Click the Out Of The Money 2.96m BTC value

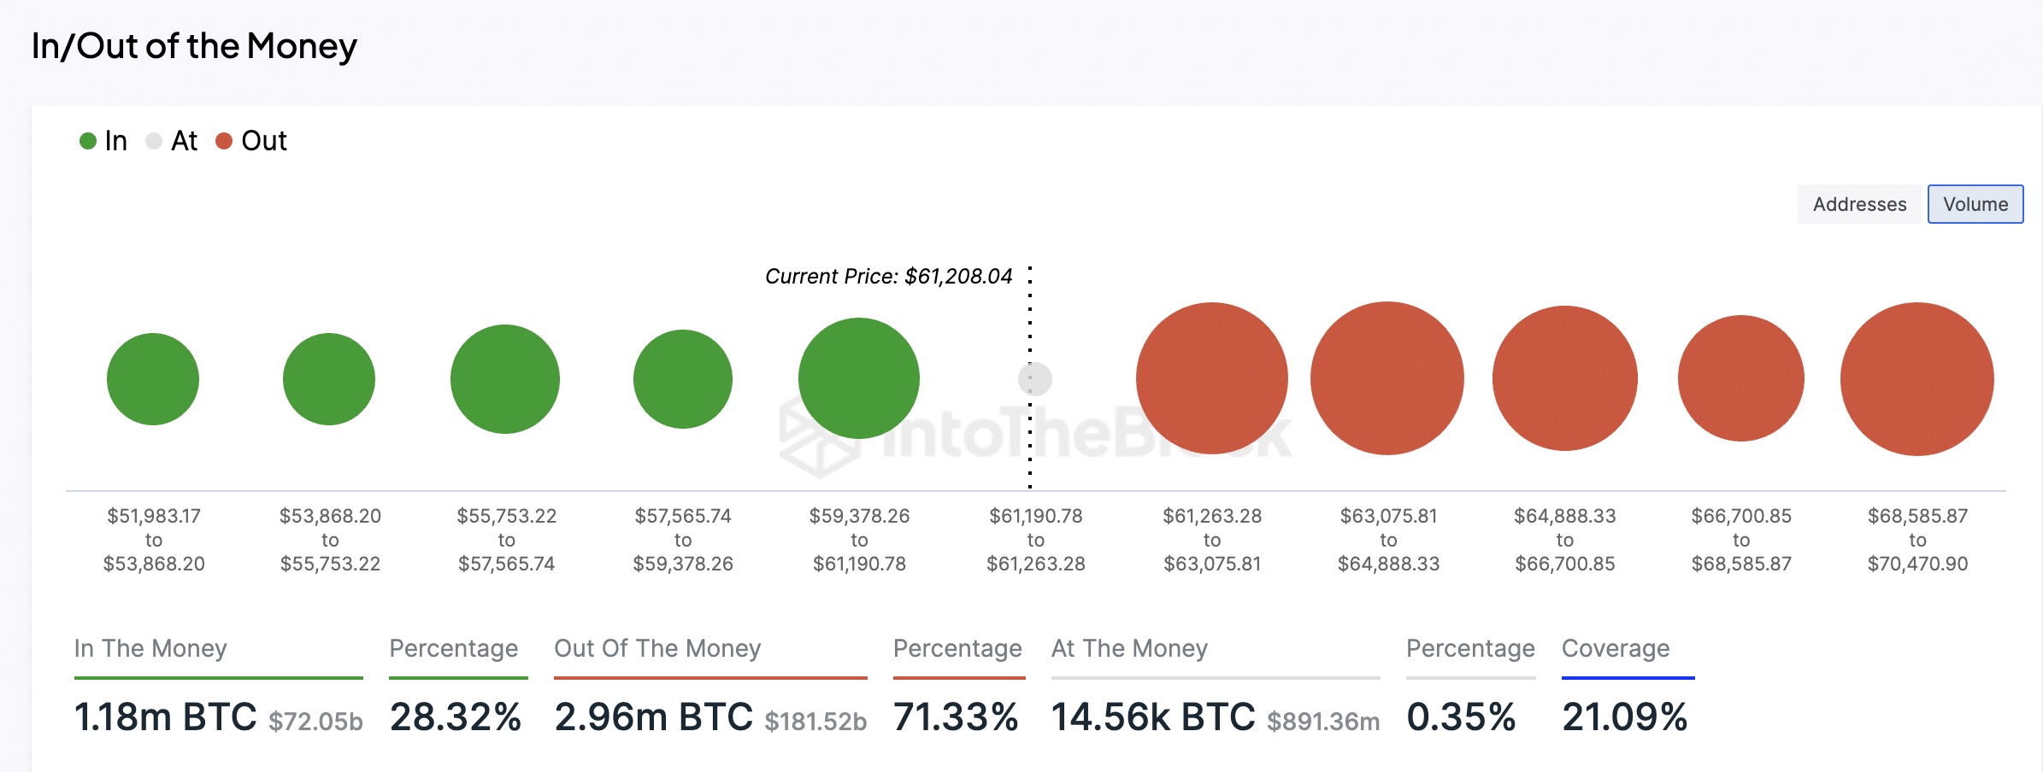[654, 717]
